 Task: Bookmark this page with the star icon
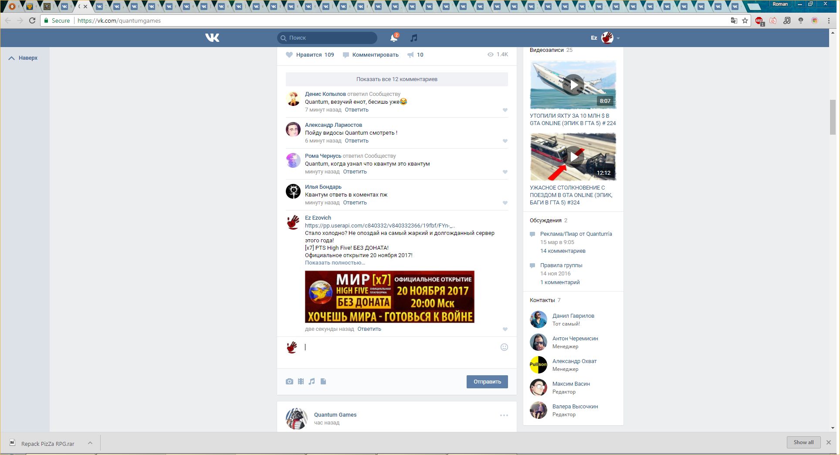click(x=745, y=20)
